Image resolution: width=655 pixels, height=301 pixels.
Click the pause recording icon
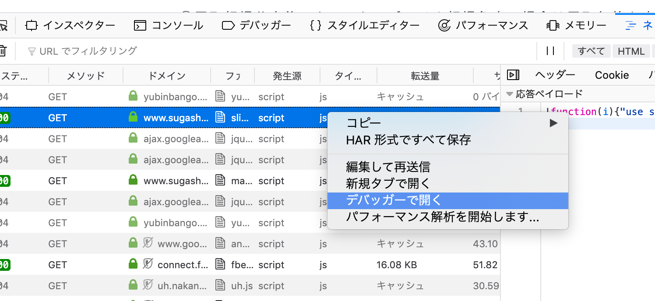550,51
